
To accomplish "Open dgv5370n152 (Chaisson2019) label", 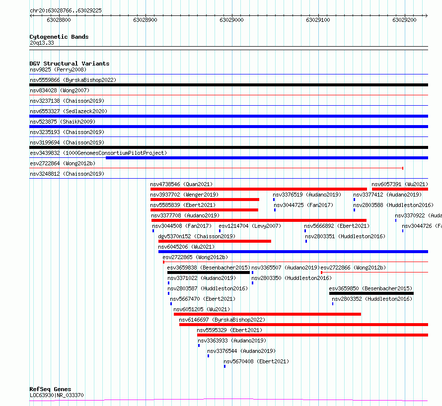I will [197, 236].
